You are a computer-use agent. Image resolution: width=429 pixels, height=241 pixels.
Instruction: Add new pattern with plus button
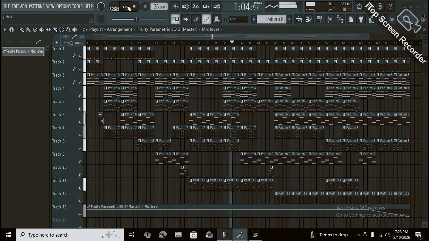coord(289,19)
